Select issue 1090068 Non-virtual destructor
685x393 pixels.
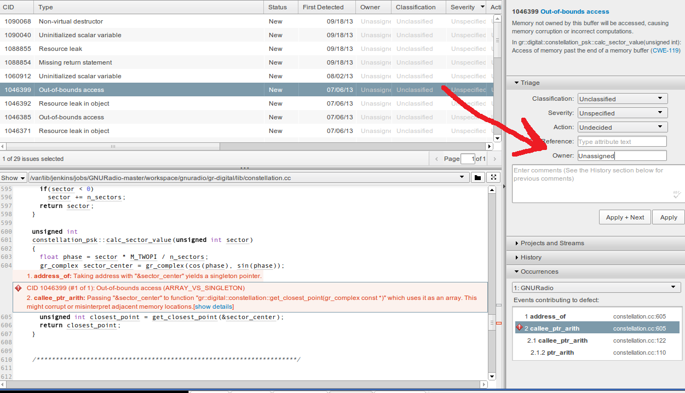click(246, 21)
